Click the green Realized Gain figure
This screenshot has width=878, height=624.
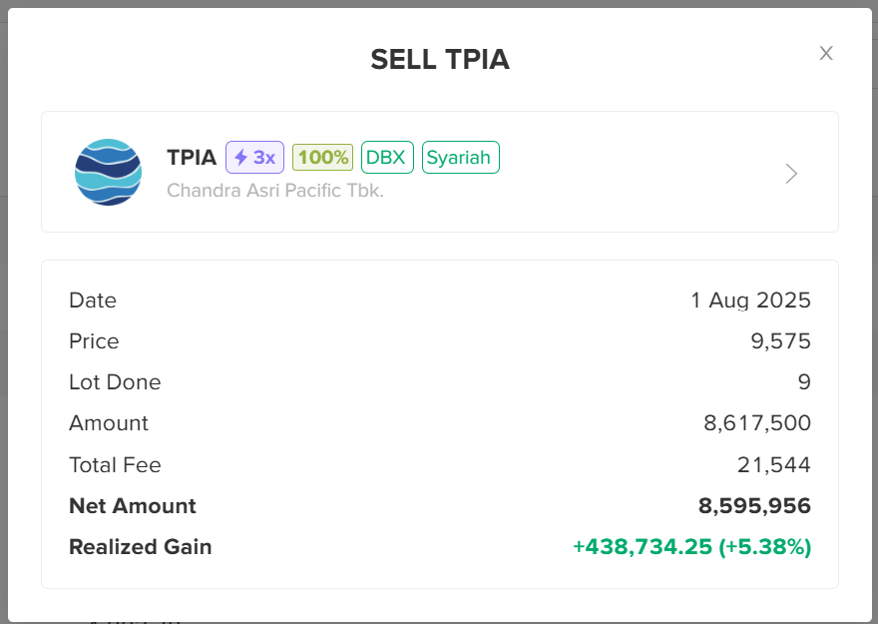point(692,547)
